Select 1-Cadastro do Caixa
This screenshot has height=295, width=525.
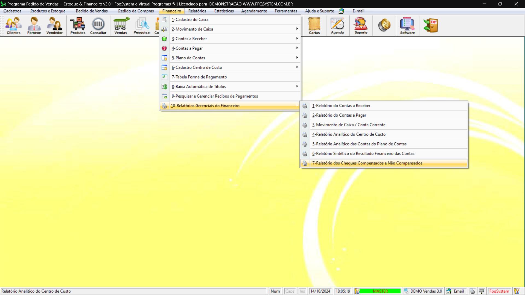coord(230,20)
